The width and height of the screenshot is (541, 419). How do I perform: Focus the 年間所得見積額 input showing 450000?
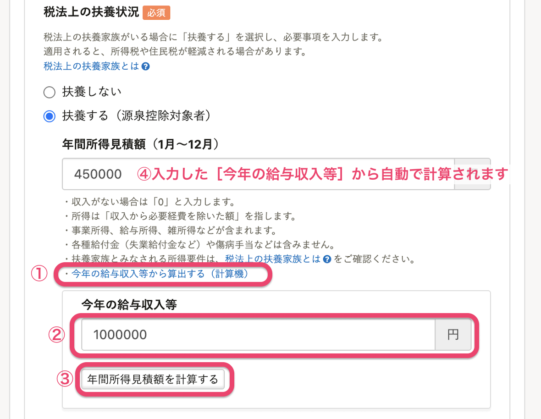pyautogui.click(x=259, y=174)
